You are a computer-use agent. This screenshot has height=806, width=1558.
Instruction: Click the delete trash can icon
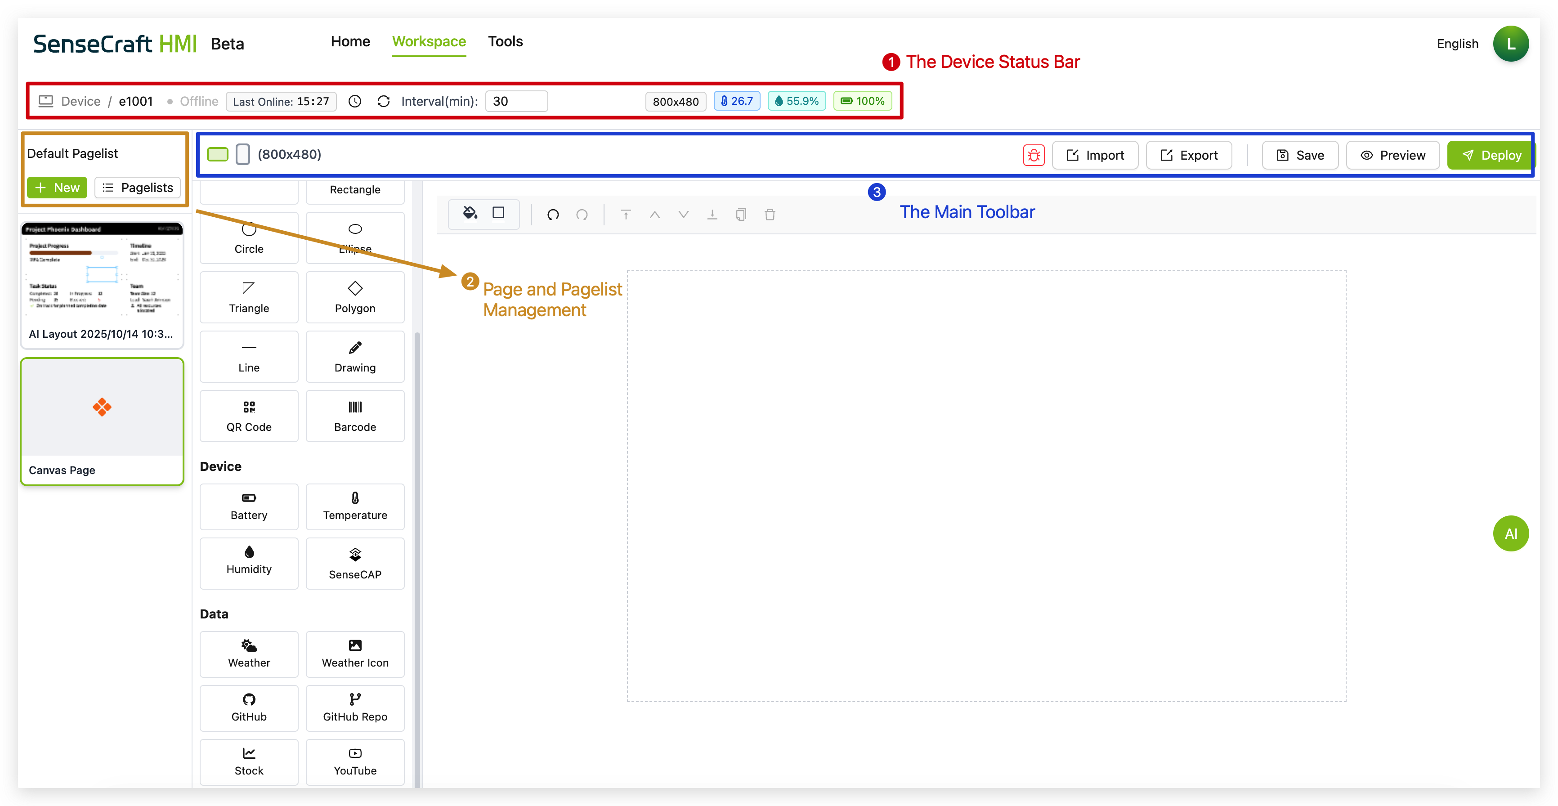tap(769, 214)
